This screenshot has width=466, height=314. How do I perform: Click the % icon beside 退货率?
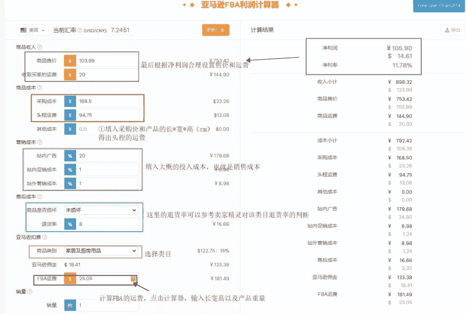click(x=70, y=224)
